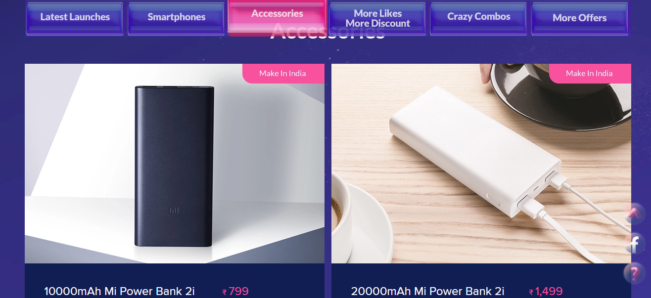Click the scroll-to-top arrow bubble
Image resolution: width=651 pixels, height=298 pixels.
(634, 214)
